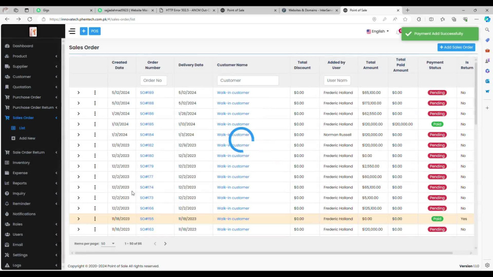
Task: Expand the Sale Order Return submenu chevron
Action: tap(56, 153)
